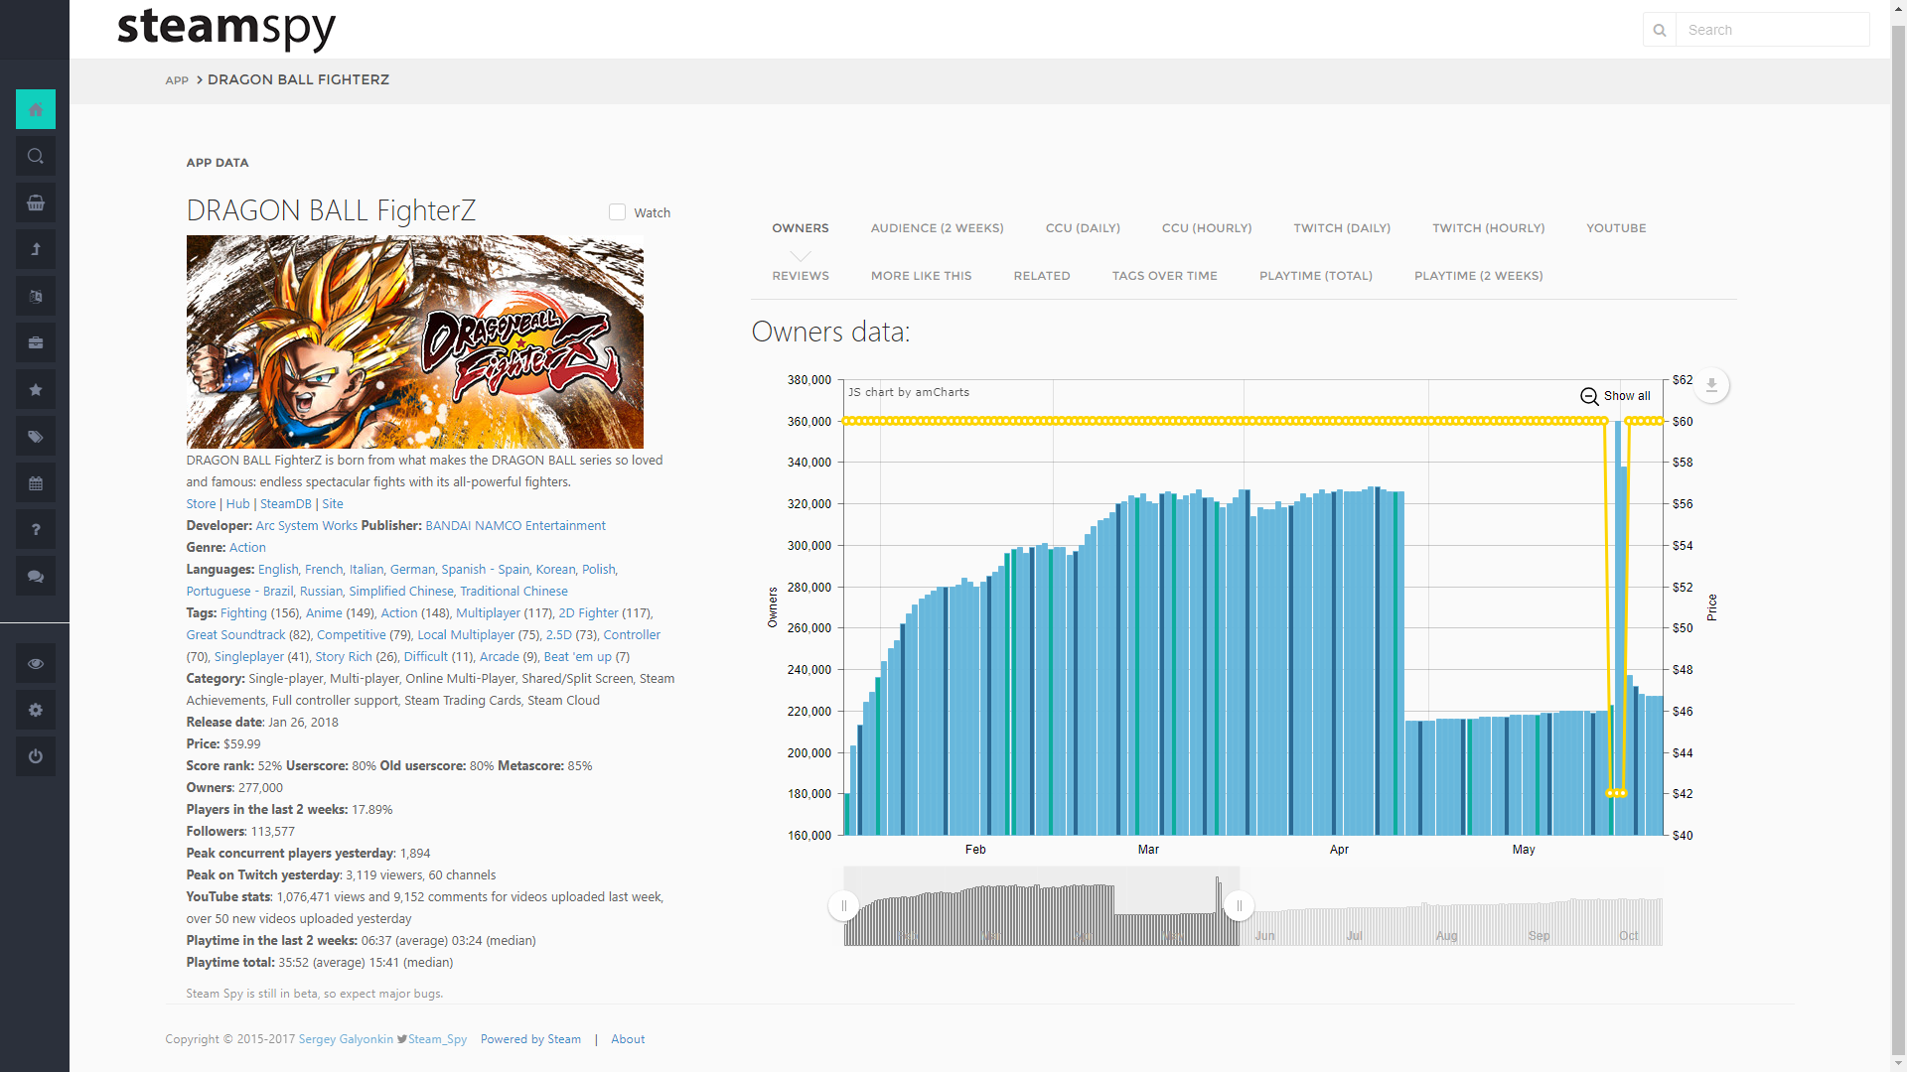Image resolution: width=1907 pixels, height=1072 pixels.
Task: Select the Twitch (Daily) tab
Action: 1342,228
